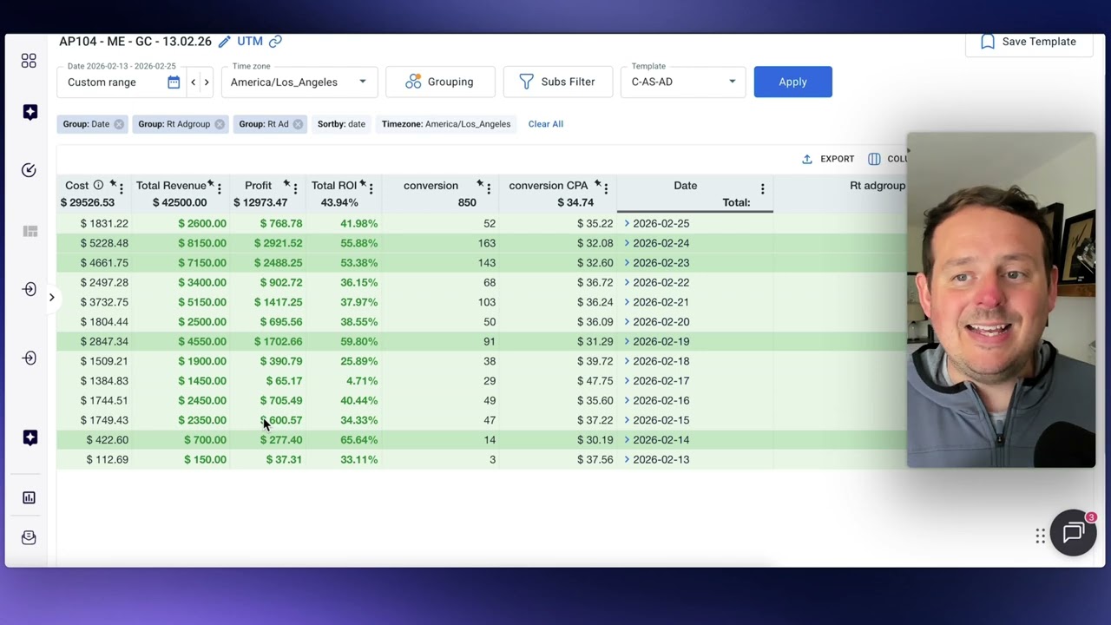Screen dimensions: 1111x625
Task: Open the live chat widget
Action: coord(1074,532)
